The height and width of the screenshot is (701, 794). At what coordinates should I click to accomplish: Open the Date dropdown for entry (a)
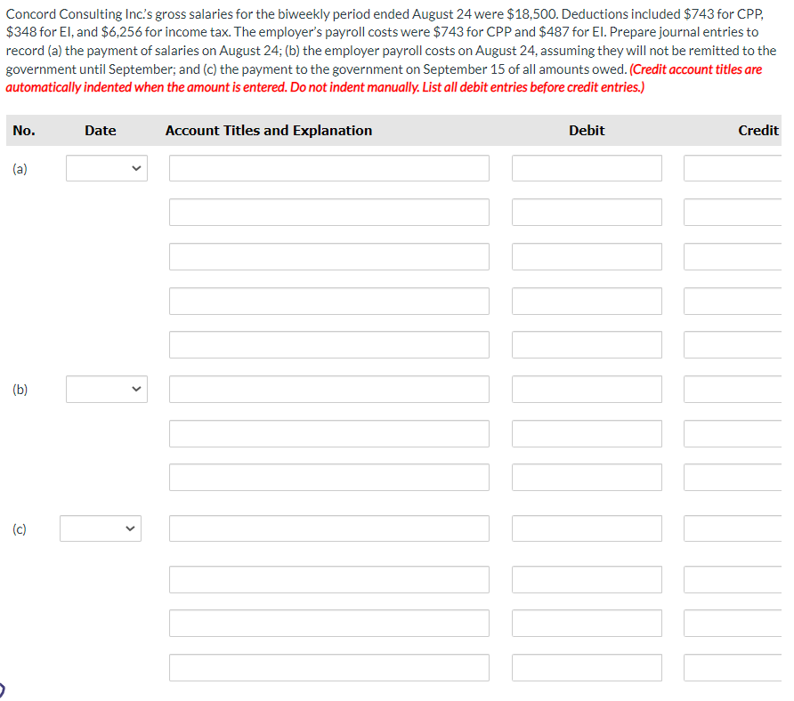pos(106,168)
